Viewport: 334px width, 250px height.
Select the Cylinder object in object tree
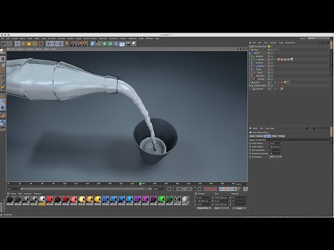[260, 89]
